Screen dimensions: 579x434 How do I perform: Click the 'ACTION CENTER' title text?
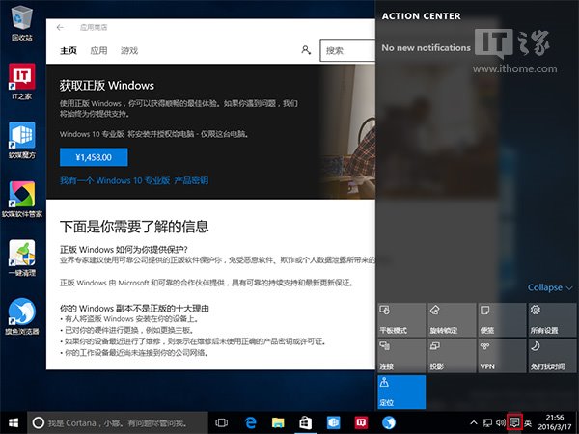click(422, 16)
